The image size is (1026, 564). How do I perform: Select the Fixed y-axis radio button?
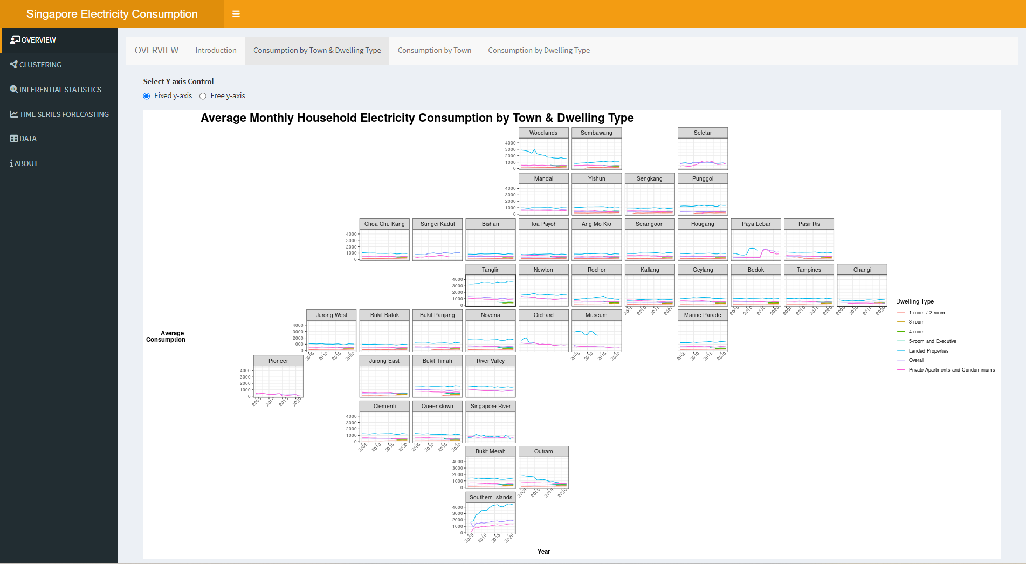pos(147,96)
